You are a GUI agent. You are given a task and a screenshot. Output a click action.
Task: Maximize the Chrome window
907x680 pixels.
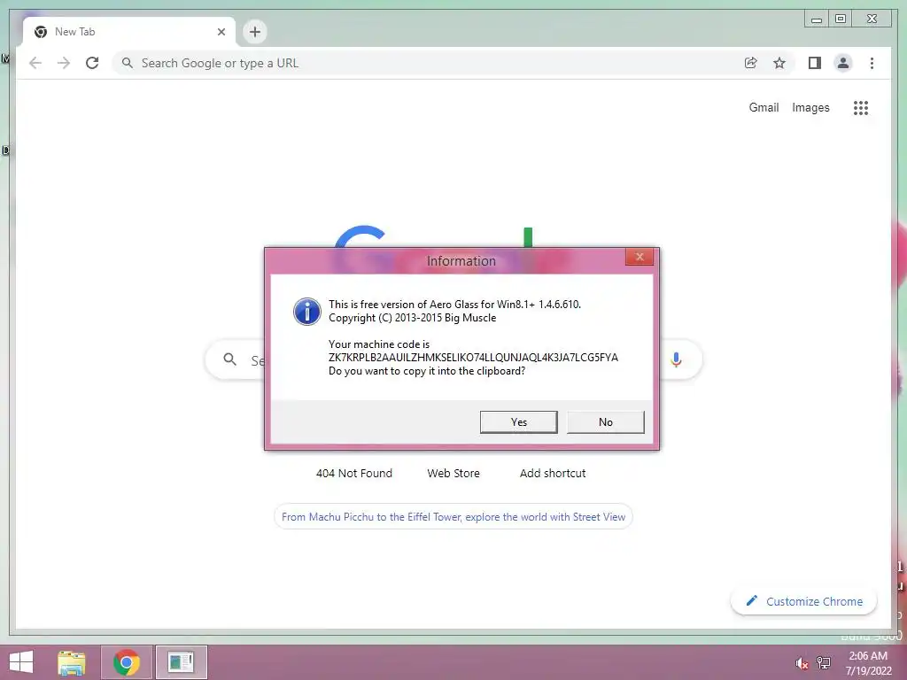tap(841, 19)
